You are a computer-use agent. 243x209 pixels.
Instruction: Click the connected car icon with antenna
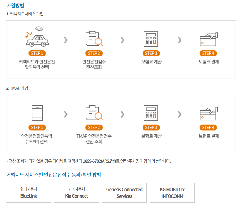pyautogui.click(x=37, y=37)
